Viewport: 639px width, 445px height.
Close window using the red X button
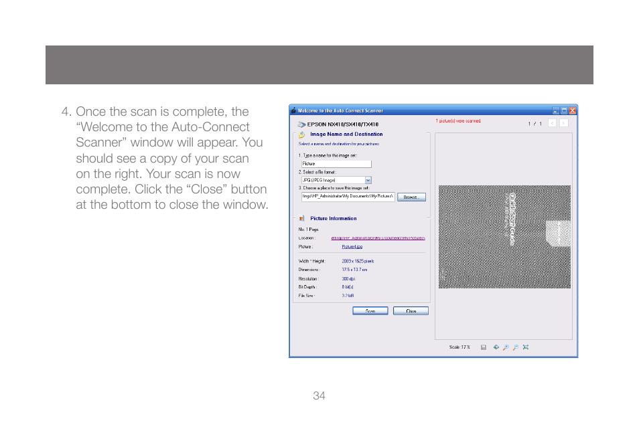[x=573, y=110]
